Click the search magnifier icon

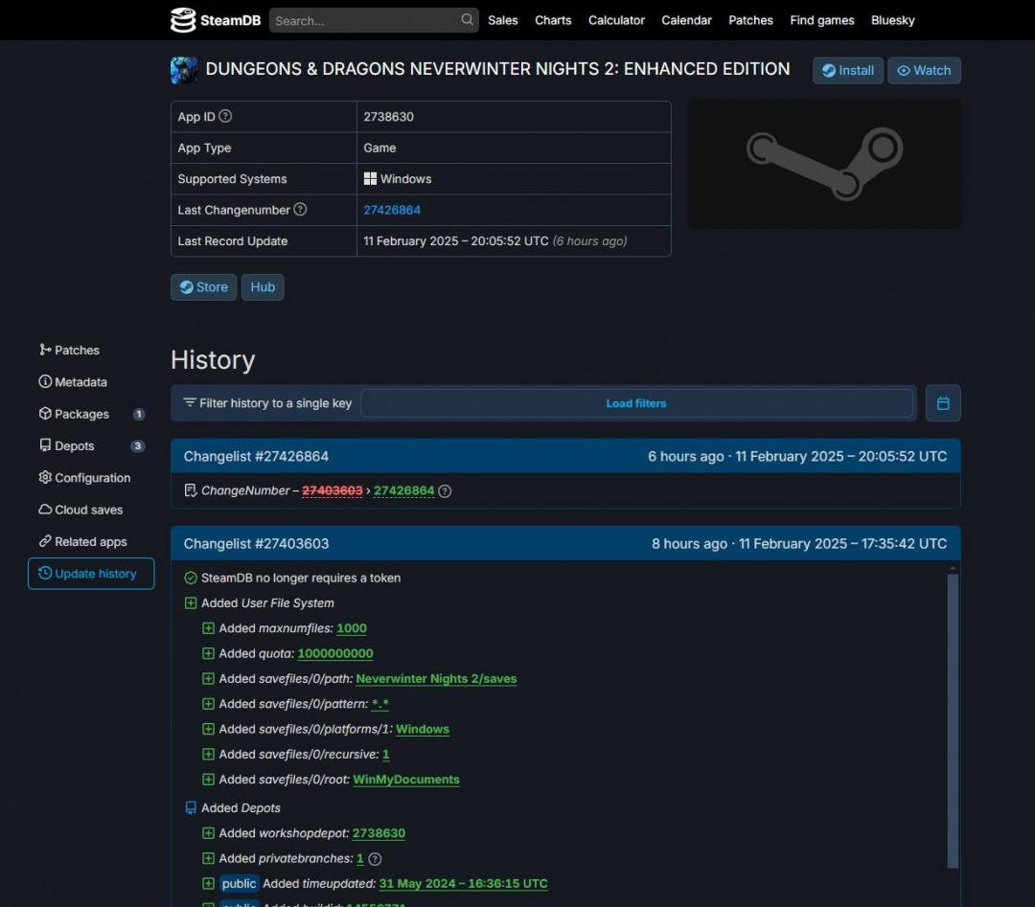467,20
